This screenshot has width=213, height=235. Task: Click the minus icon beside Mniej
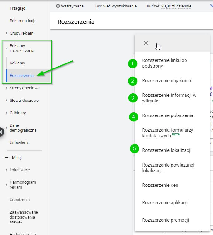point(7,157)
